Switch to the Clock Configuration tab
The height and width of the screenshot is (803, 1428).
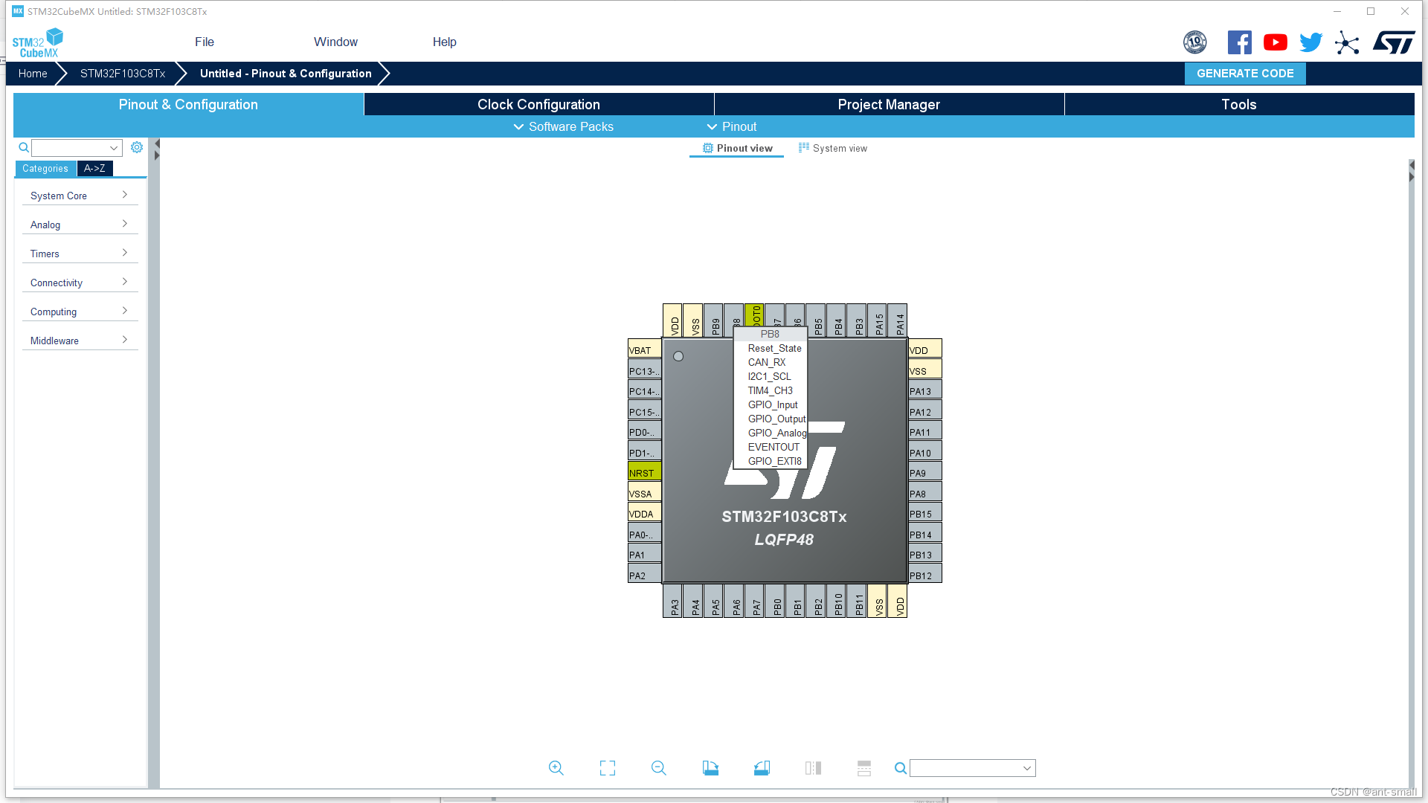(x=538, y=104)
